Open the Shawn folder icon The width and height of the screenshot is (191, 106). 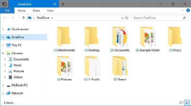tap(120, 66)
